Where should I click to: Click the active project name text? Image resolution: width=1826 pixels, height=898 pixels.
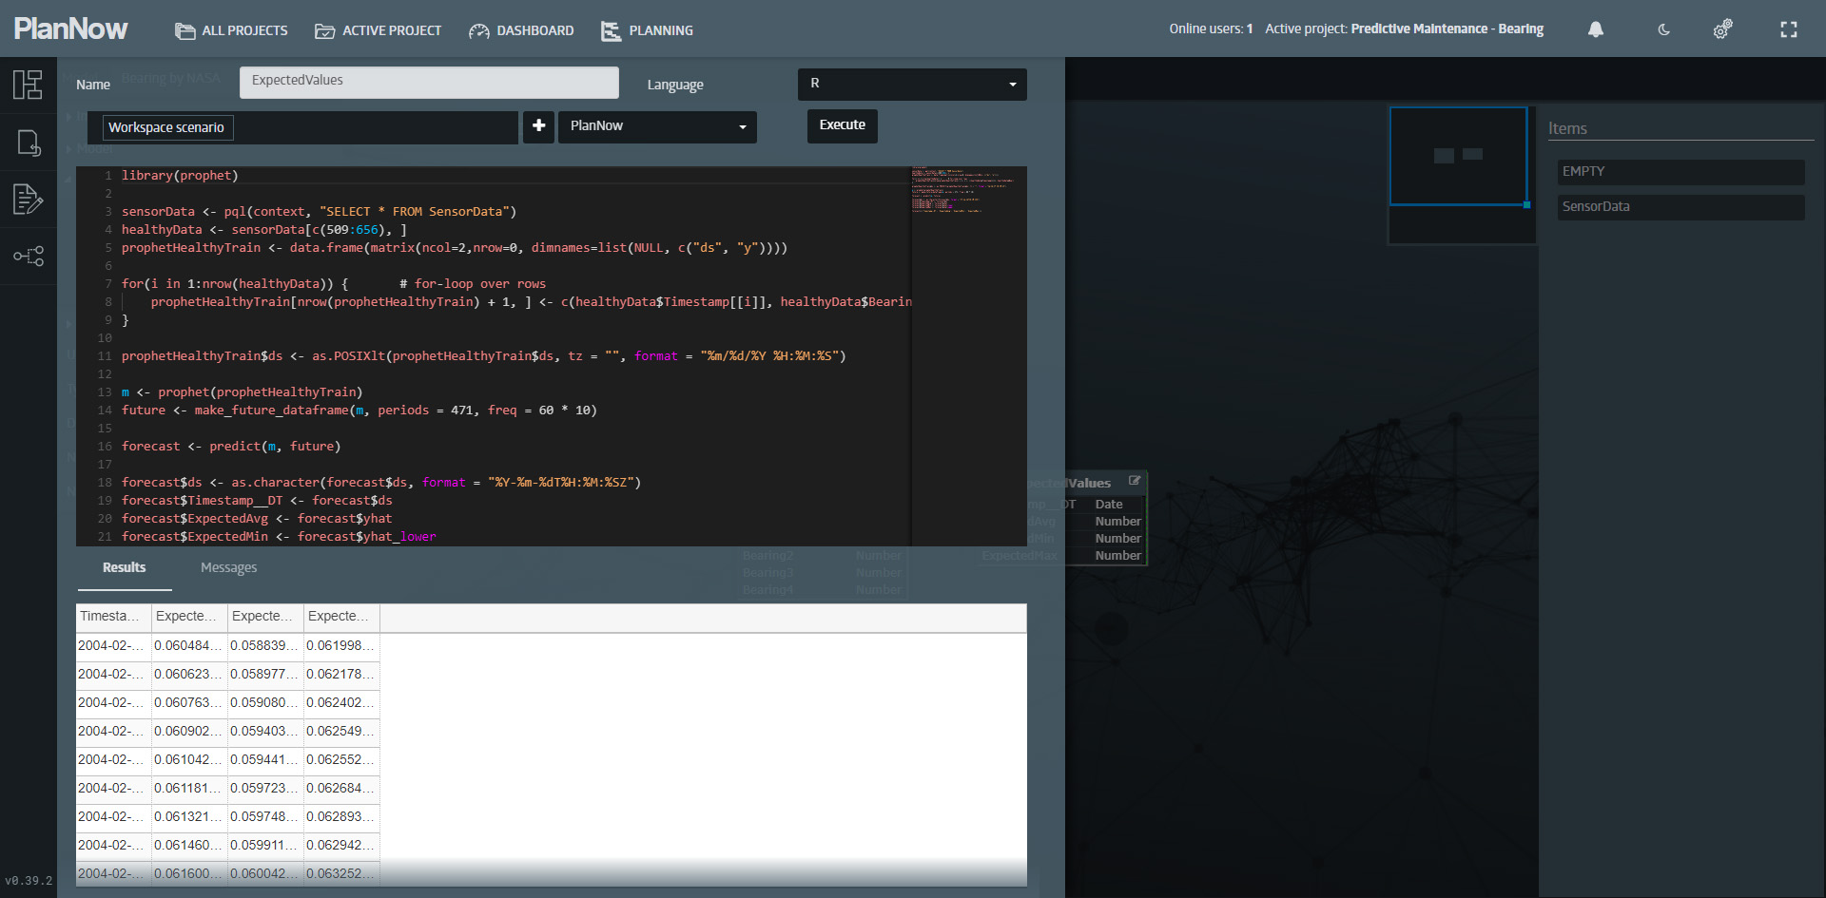pyautogui.click(x=1447, y=29)
